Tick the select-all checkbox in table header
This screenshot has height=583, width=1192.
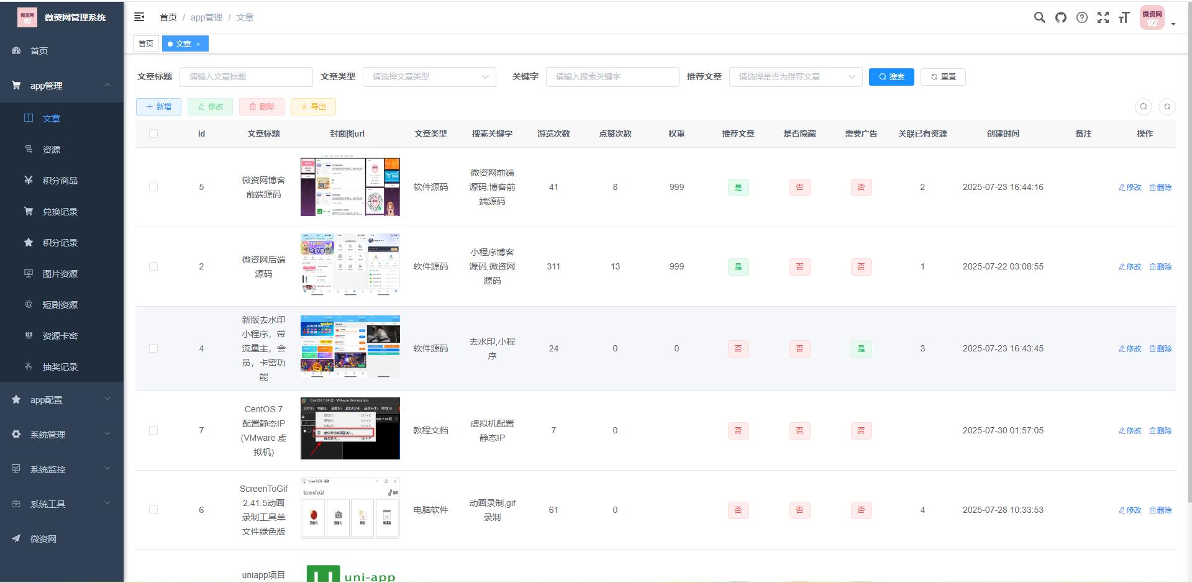[153, 133]
